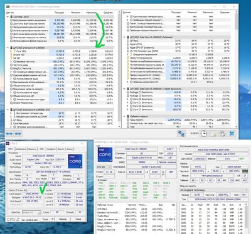Start logging with the log file icon
Viewport: 251px width, 234px height.
213,133
